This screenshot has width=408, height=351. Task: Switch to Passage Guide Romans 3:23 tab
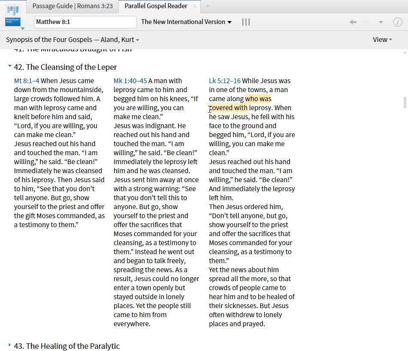coord(73,6)
